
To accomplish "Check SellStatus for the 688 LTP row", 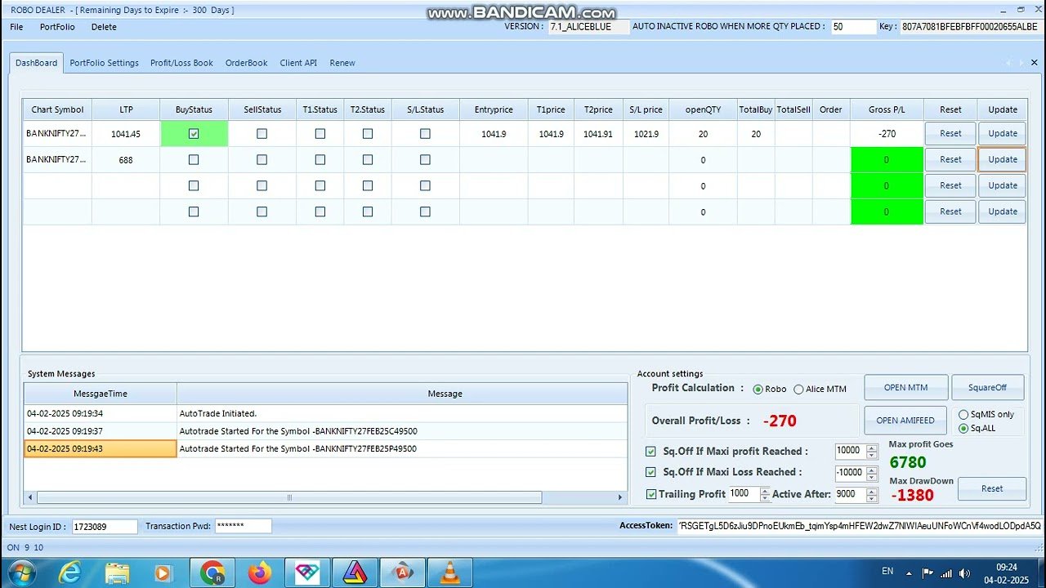I will (x=261, y=160).
